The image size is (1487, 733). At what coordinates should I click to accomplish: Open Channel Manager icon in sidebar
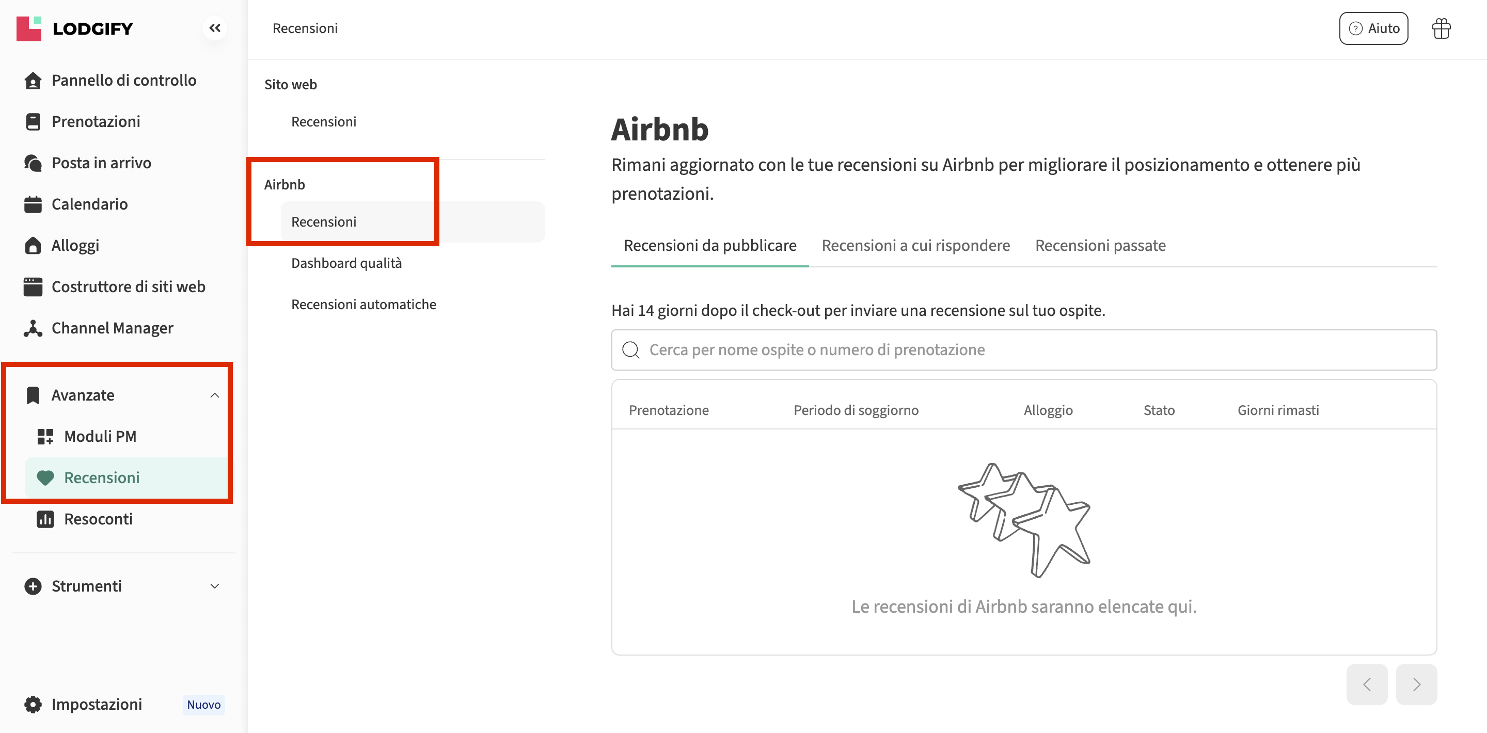click(33, 328)
